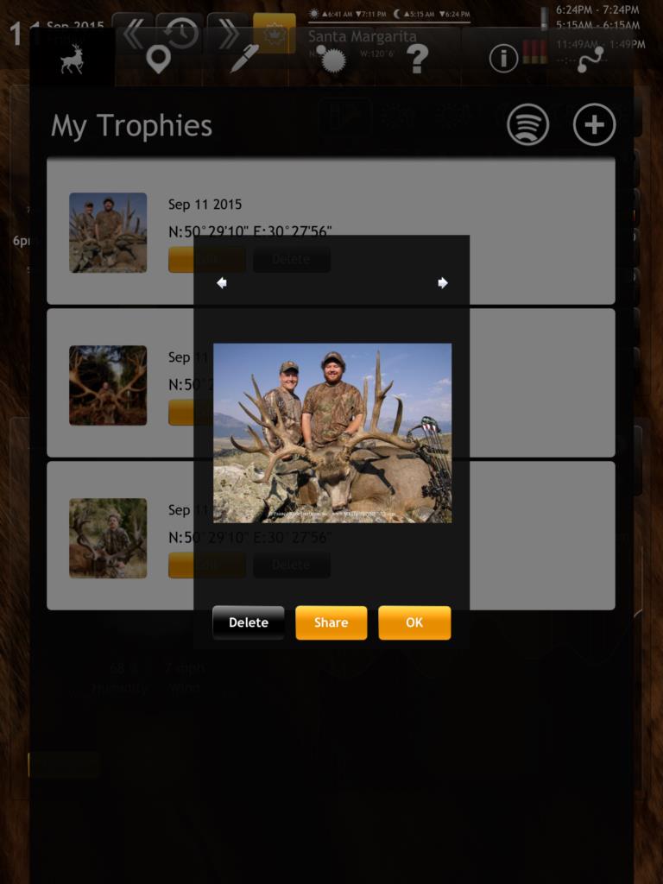Add a new trophy with plus icon

(594, 124)
